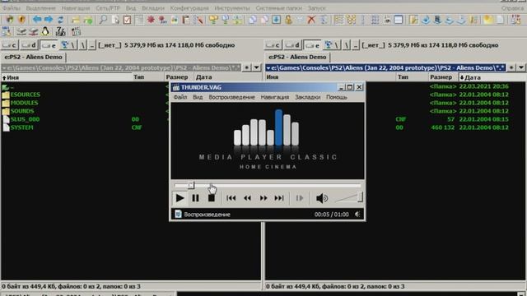The image size is (527, 296).
Task: Switch right panel to drive c
Action: point(273,45)
